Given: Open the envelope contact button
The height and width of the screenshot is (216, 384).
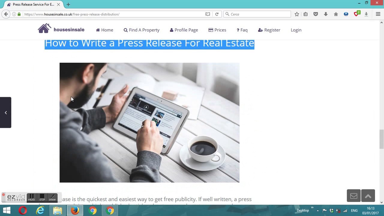Looking at the screenshot, I should [x=354, y=196].
